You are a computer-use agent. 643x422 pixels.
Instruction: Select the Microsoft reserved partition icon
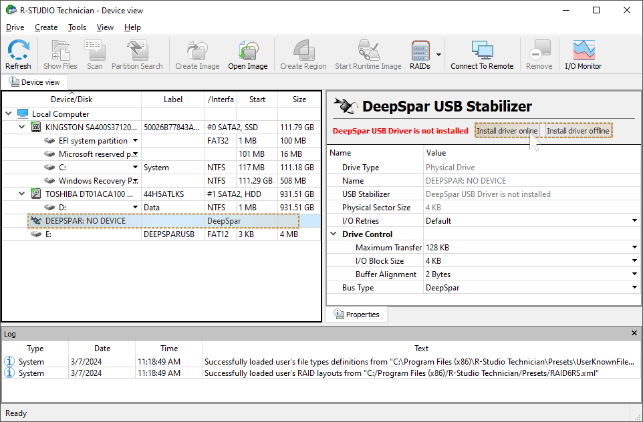[49, 154]
